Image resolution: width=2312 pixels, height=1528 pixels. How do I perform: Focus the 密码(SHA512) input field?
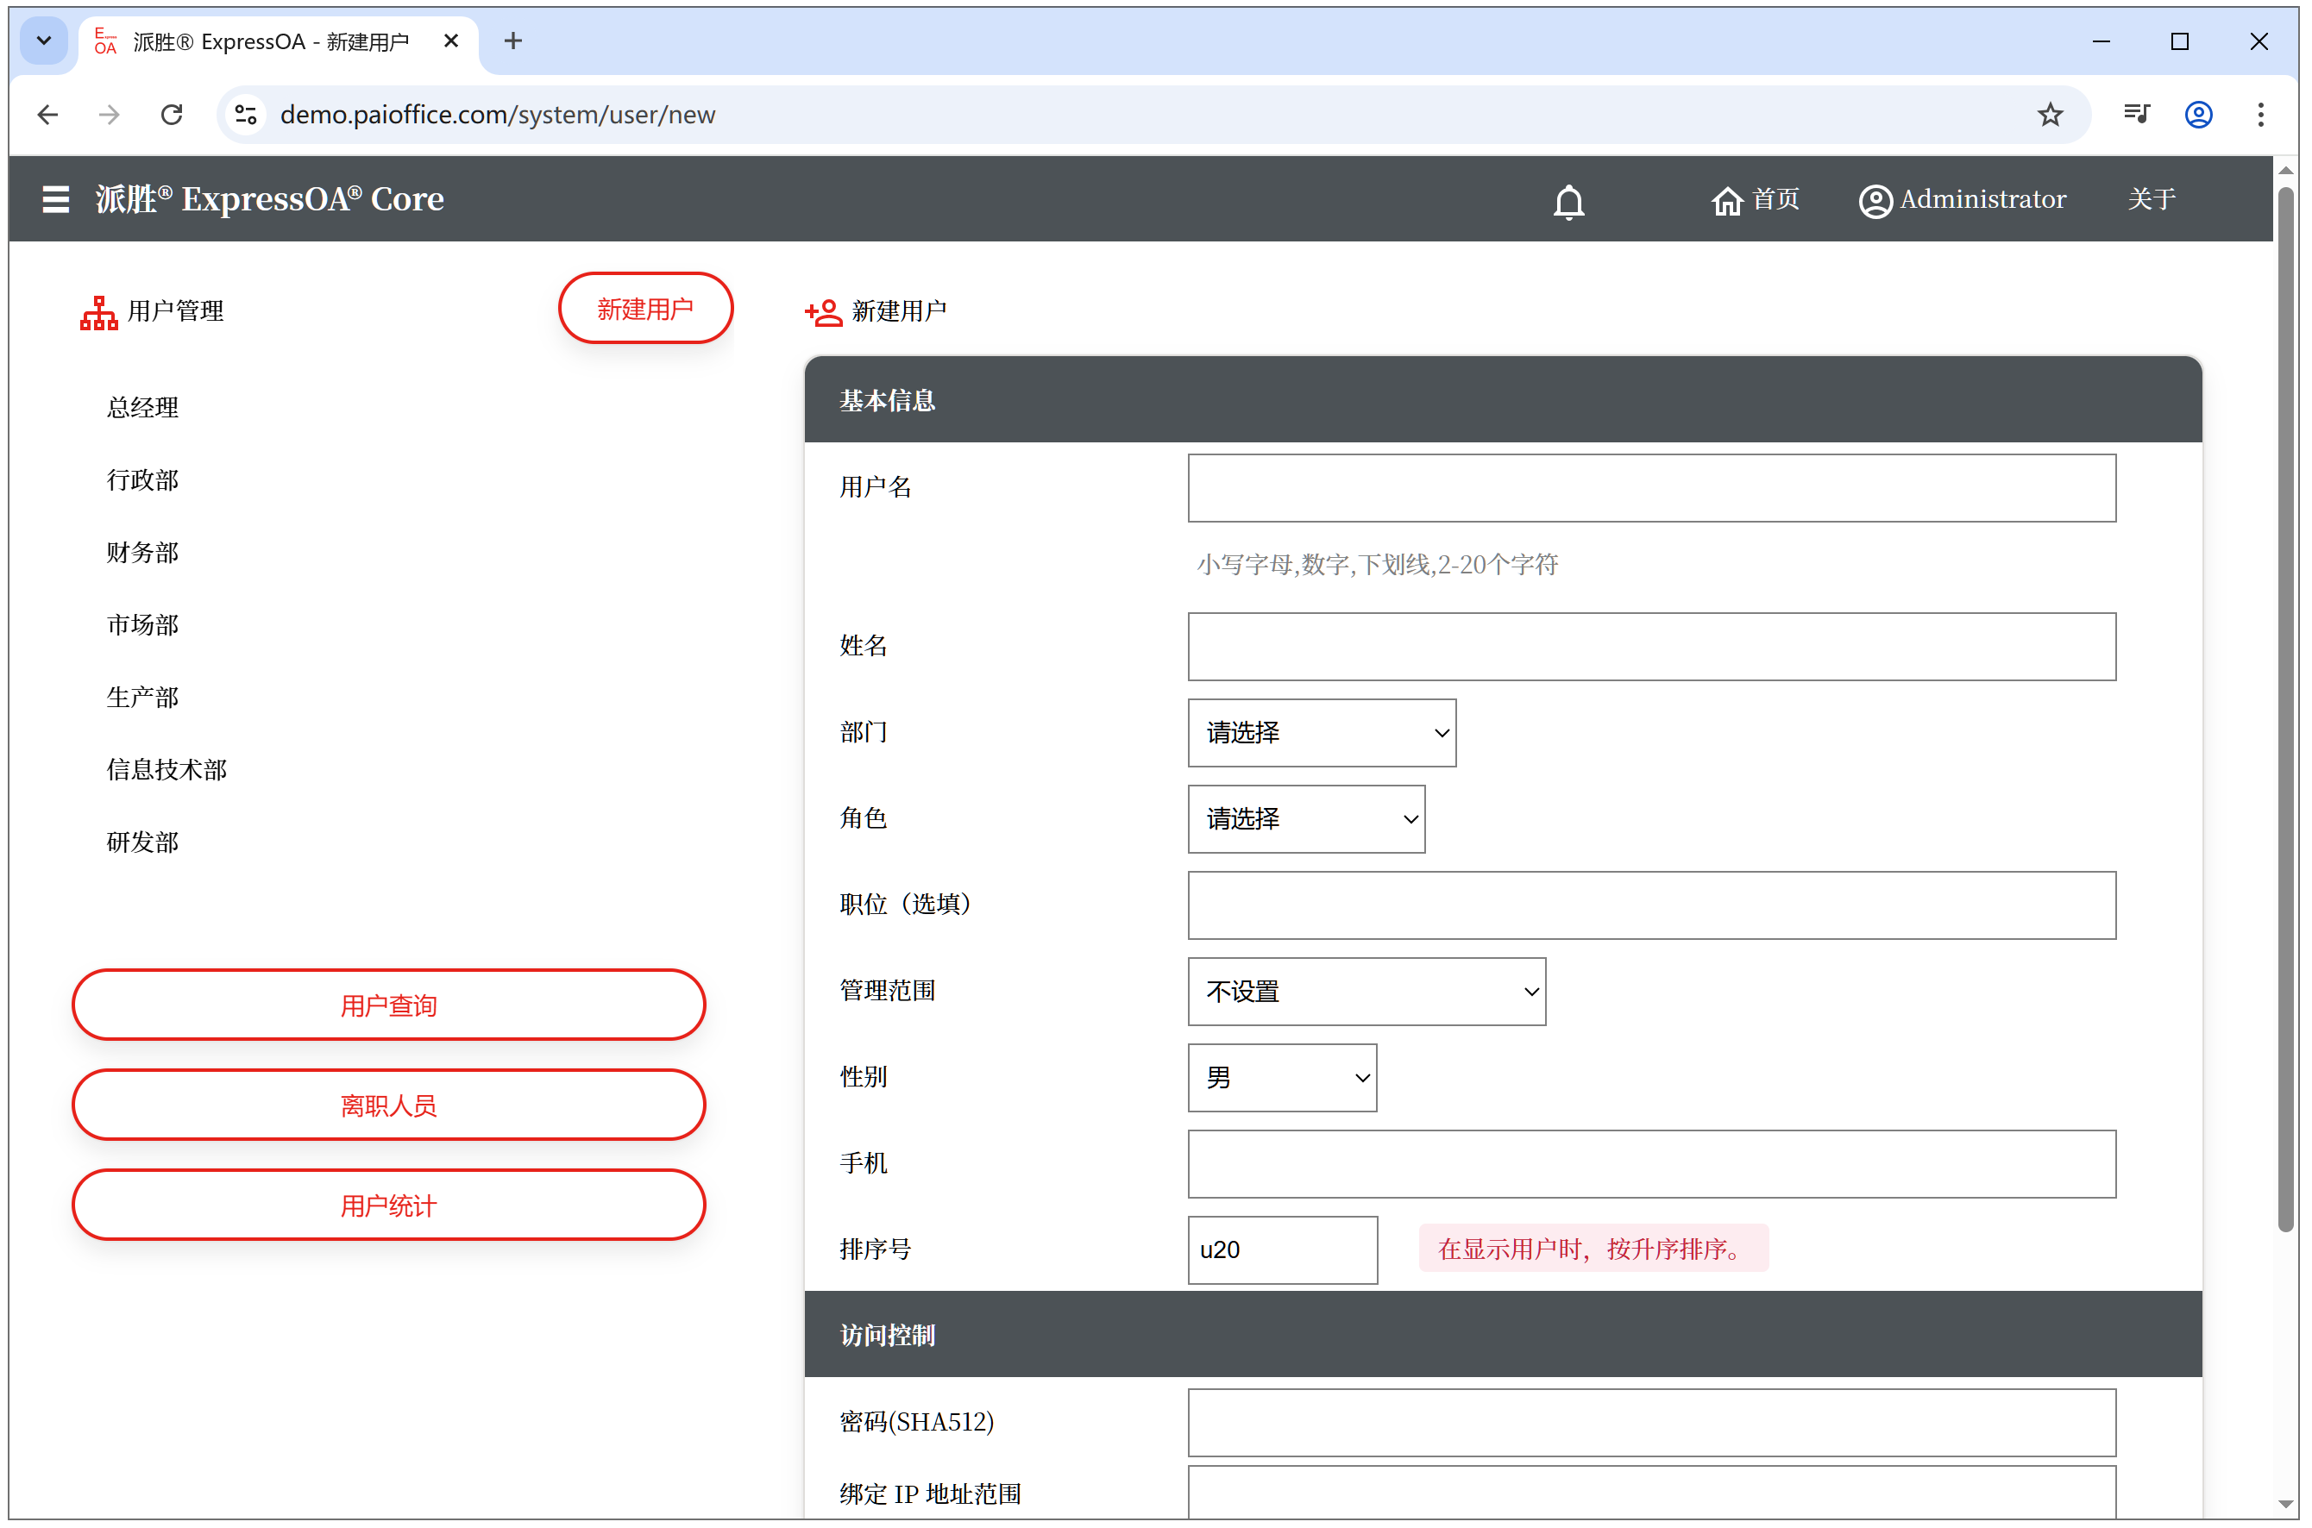point(1651,1423)
